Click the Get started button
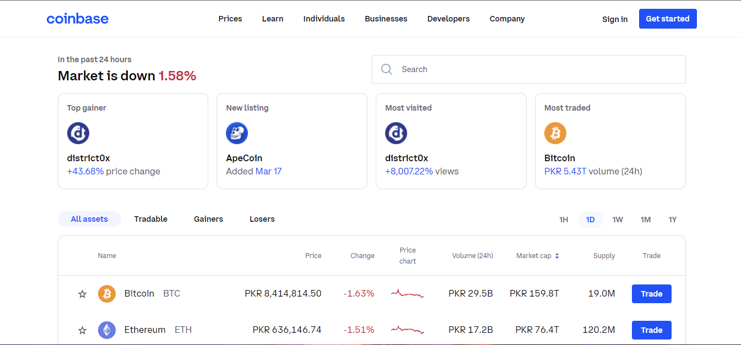The image size is (741, 345). (668, 19)
